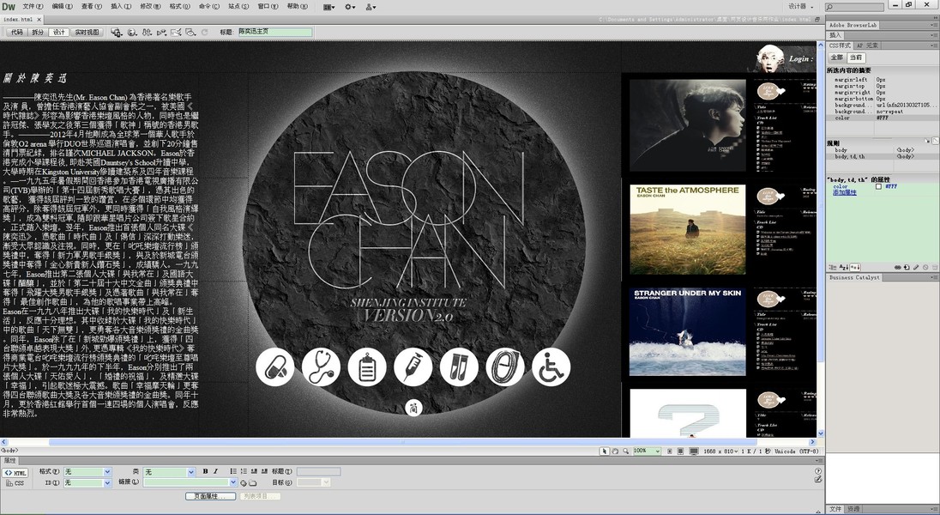Screen dimensions: 940x515
Task: Click the <body> tag selector
Action: pyautogui.click(x=9, y=450)
